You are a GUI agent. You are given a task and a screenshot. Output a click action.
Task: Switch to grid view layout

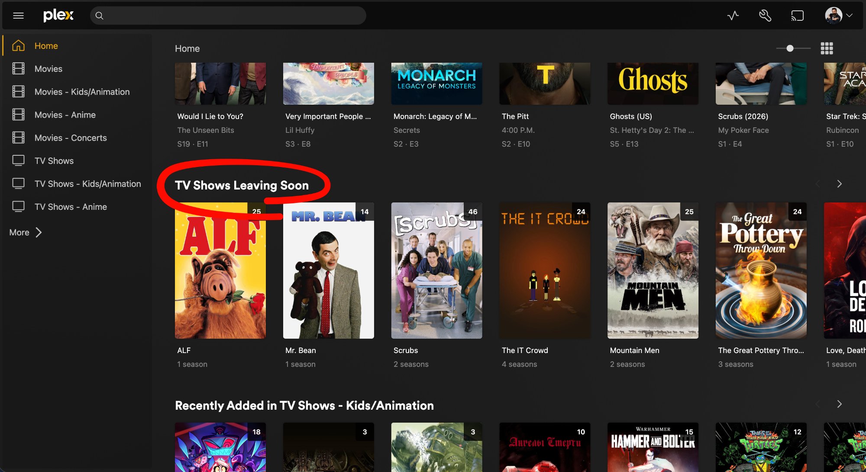827,48
